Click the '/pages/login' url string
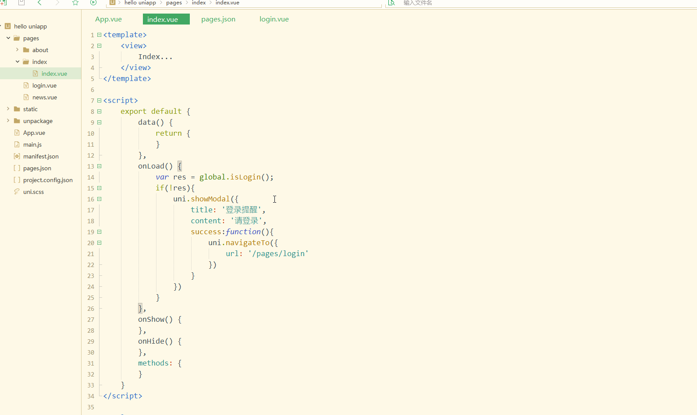This screenshot has height=415, width=697. click(x=278, y=253)
